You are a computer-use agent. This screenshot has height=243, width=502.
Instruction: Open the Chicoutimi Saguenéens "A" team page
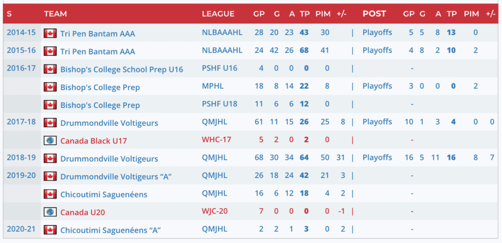tap(110, 230)
